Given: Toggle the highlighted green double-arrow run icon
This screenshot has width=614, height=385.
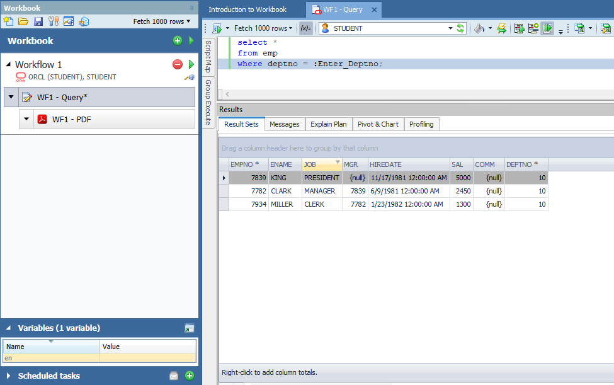Looking at the screenshot, I should (547, 28).
